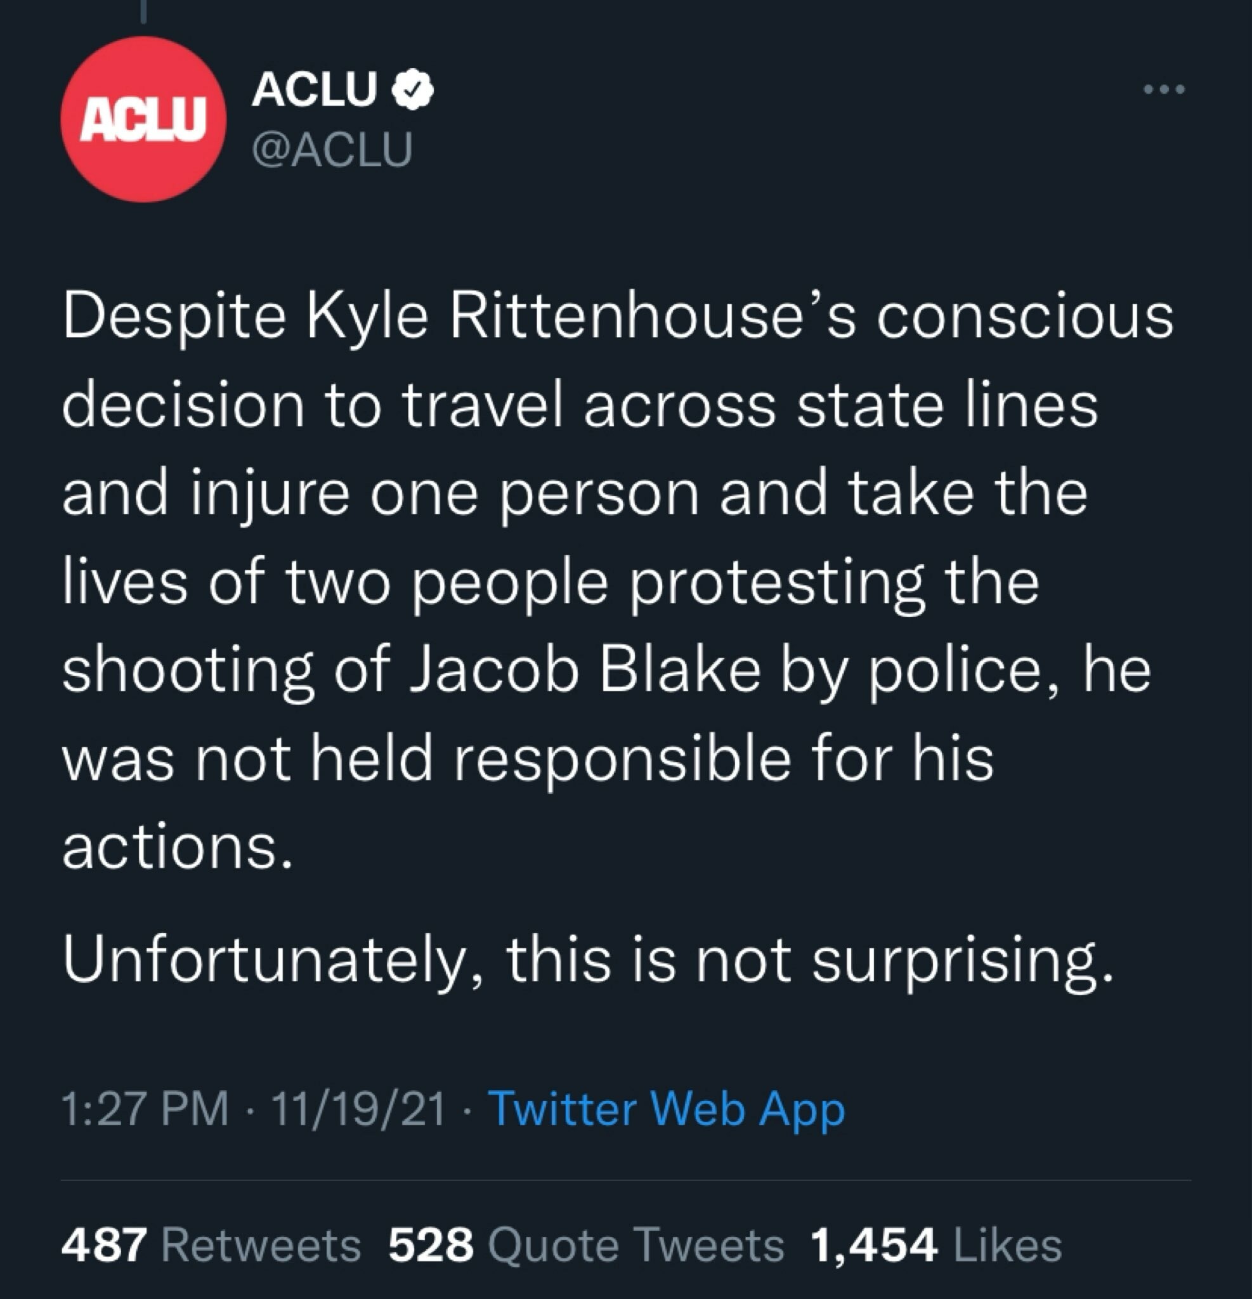Open the three-dot more options menu
The image size is (1252, 1299).
[1164, 89]
